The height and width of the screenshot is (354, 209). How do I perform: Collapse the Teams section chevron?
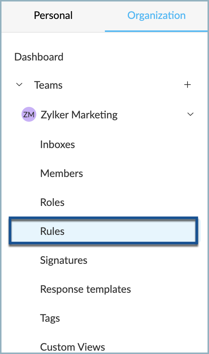(19, 85)
